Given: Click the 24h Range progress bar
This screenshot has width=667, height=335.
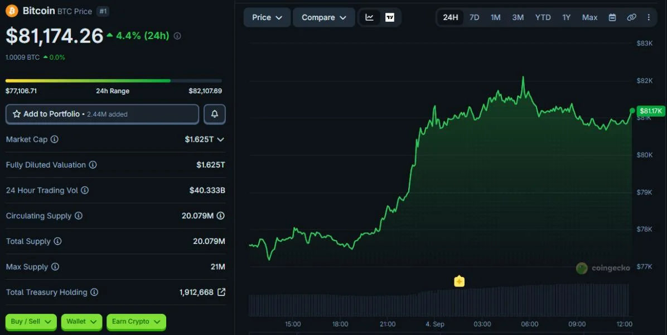Looking at the screenshot, I should [x=114, y=80].
